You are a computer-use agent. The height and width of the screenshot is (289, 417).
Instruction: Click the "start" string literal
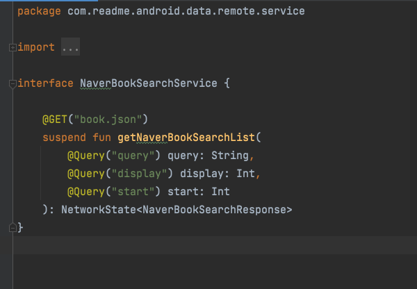[x=133, y=192]
